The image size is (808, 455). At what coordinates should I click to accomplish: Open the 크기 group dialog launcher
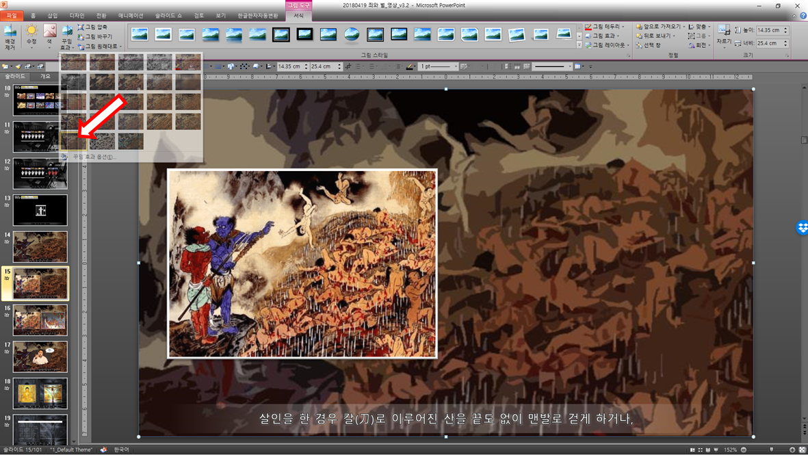pyautogui.click(x=787, y=55)
